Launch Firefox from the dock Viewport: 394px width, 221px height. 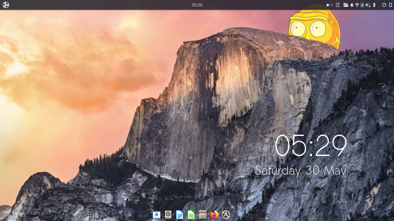coord(214,215)
